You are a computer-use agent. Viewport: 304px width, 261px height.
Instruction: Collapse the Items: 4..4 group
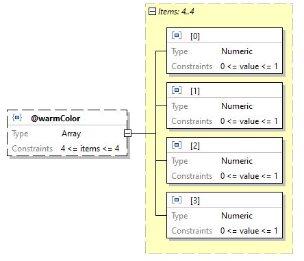click(152, 11)
